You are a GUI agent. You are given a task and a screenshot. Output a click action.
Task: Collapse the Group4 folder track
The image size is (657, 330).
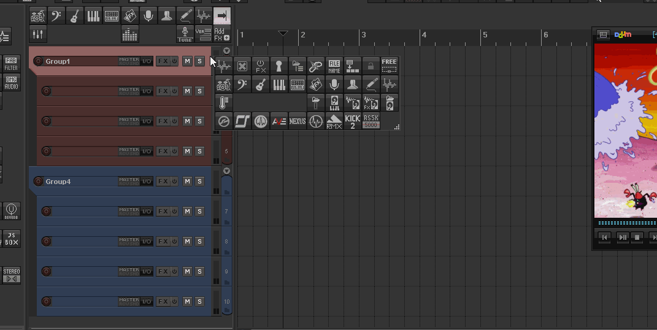click(226, 171)
